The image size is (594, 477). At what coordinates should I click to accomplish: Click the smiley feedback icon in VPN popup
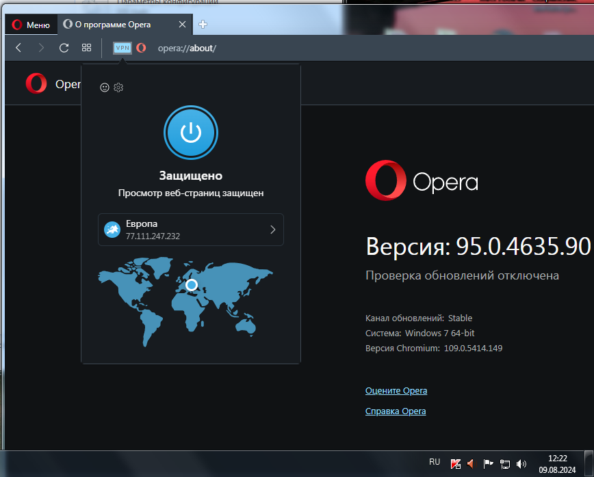105,87
